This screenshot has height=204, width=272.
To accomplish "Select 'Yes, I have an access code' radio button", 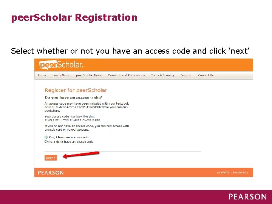I will (x=46, y=137).
